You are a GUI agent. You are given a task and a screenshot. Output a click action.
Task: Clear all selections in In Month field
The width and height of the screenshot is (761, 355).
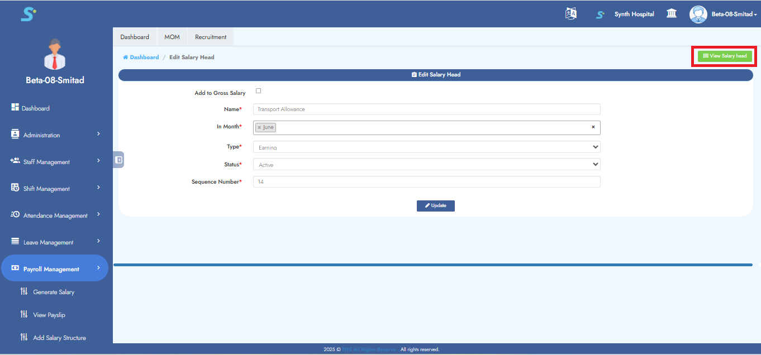click(x=593, y=127)
